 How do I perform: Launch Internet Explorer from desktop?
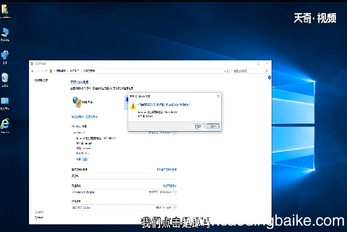5,126
